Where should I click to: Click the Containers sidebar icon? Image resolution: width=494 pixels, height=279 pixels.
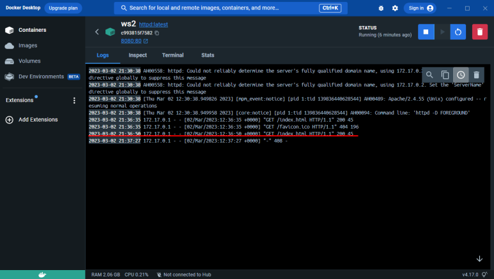[x=10, y=30]
